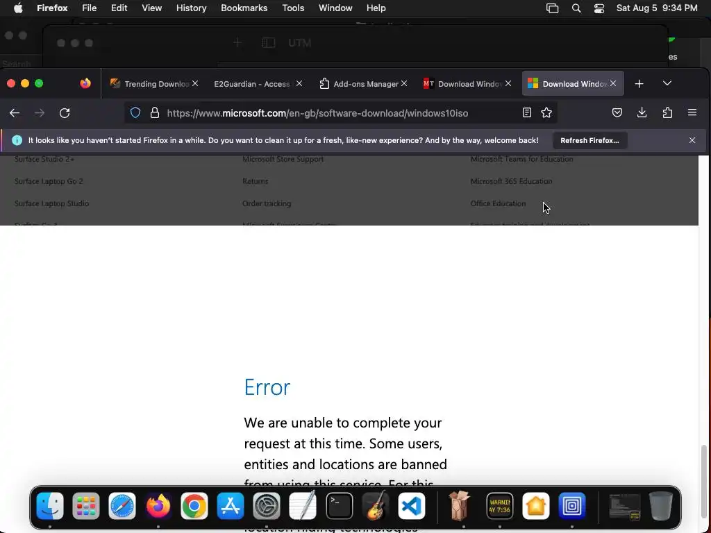
Task: Open the File menu
Action: click(x=90, y=8)
